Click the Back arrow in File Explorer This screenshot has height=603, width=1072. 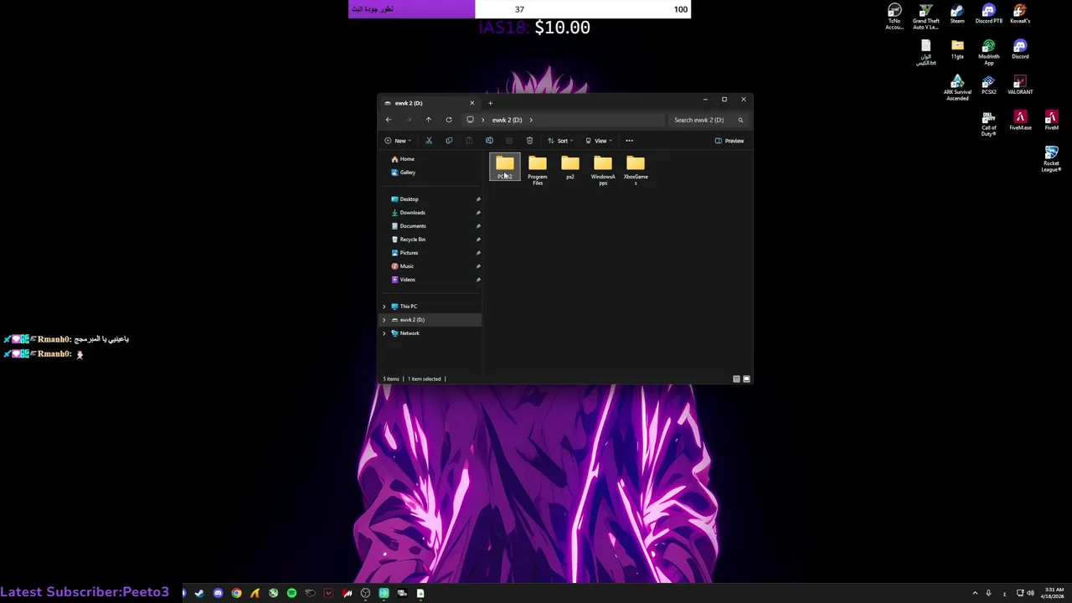click(388, 120)
